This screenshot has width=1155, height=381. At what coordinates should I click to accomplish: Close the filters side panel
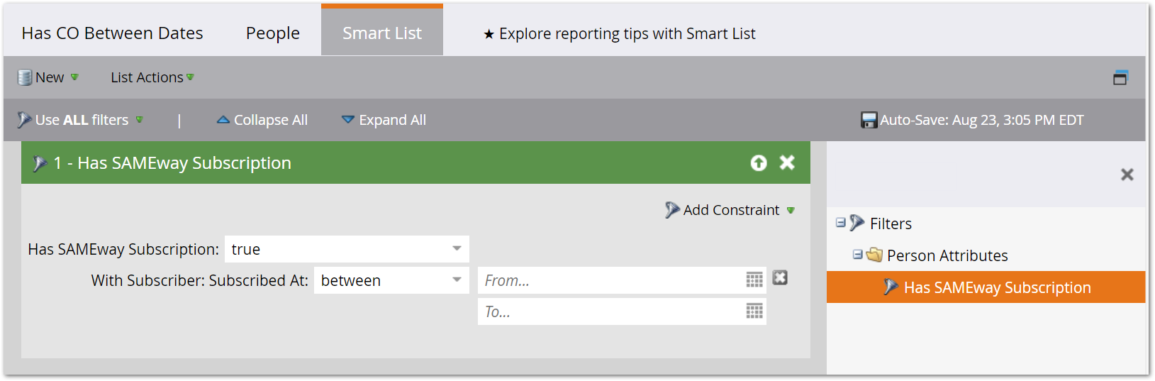(x=1127, y=175)
